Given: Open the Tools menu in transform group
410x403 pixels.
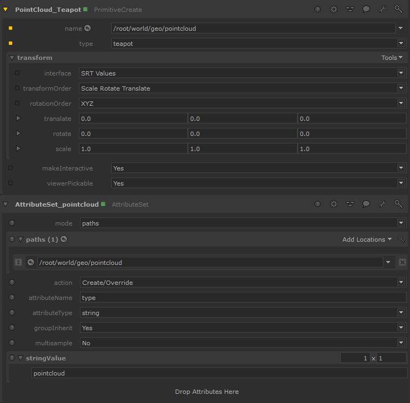Looking at the screenshot, I should (392, 58).
